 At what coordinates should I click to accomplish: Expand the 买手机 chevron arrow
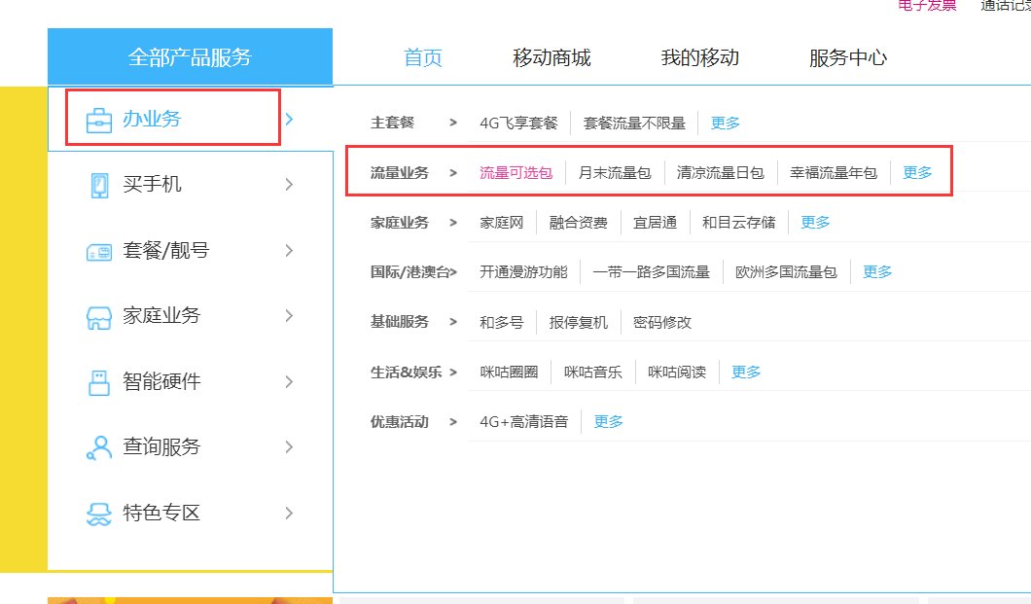tap(289, 185)
